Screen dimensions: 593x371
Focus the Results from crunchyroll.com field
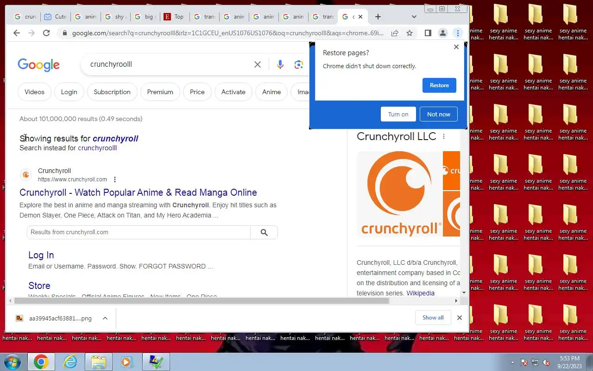tap(139, 232)
